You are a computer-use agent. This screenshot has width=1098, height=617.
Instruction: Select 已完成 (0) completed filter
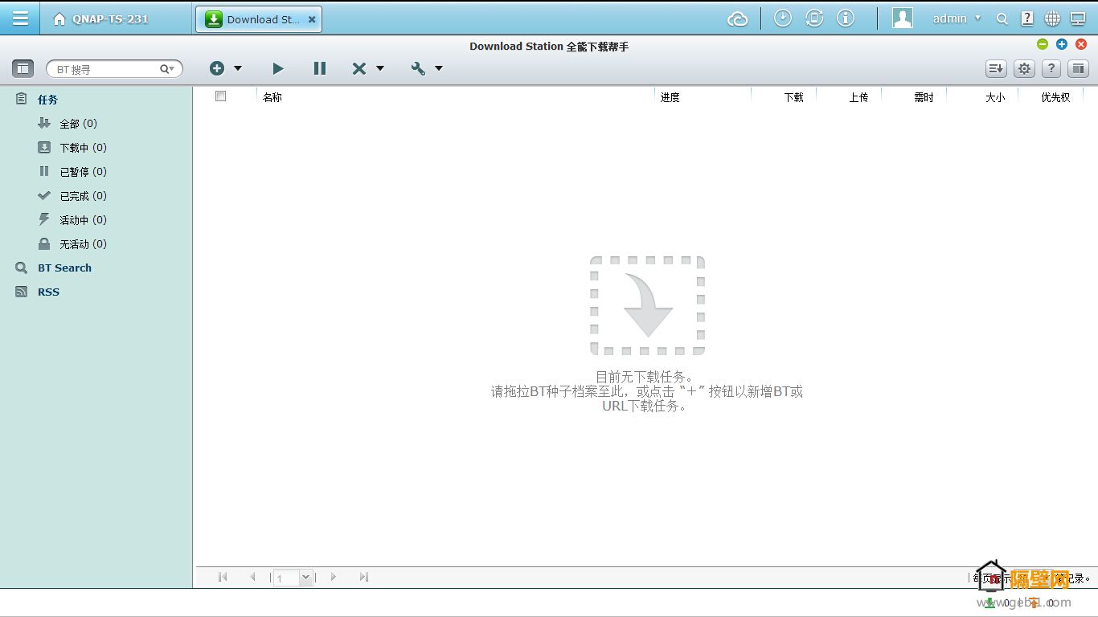pos(83,196)
